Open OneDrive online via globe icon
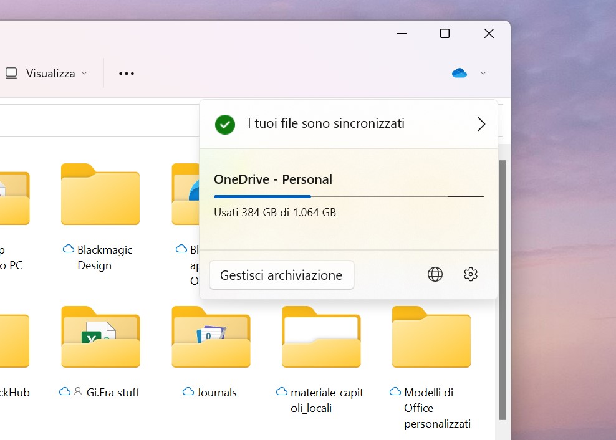This screenshot has height=440, width=616. coord(435,274)
